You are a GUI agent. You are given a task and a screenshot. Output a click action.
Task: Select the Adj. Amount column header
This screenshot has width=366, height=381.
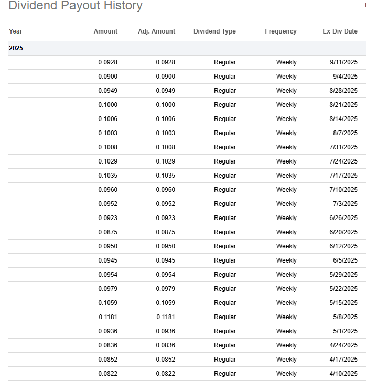click(156, 31)
